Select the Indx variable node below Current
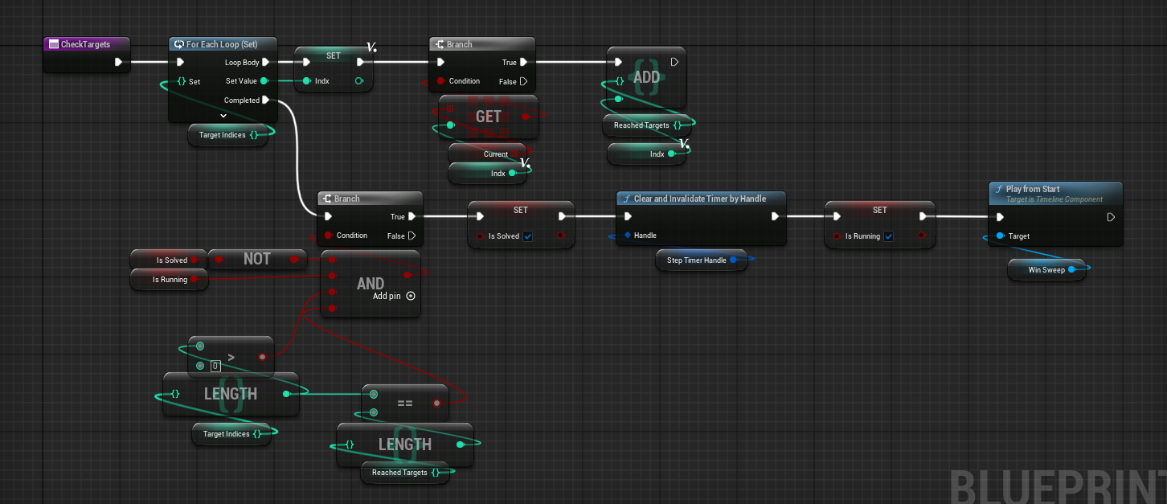Screen dimensions: 1167x504 (x=489, y=173)
